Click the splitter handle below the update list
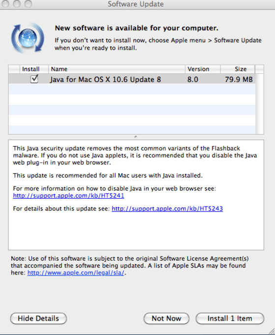The width and height of the screenshot is (275, 335). [x=136, y=137]
